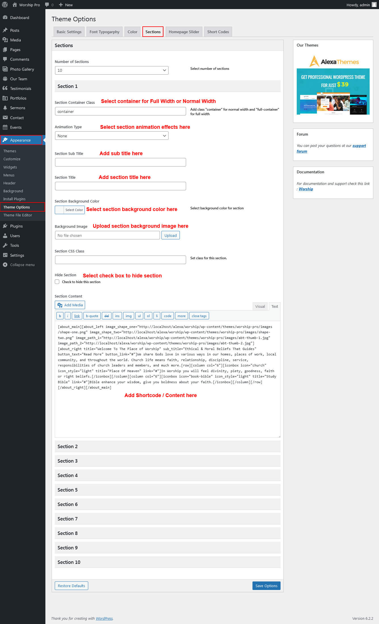Click the Section Title input field
Screen dimensions: 379x624
[120, 186]
